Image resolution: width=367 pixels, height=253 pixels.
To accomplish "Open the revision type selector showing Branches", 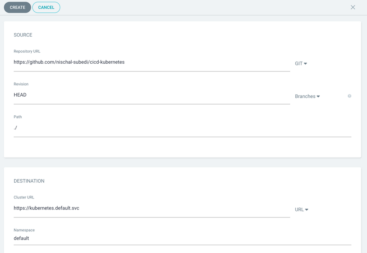I will pos(308,96).
